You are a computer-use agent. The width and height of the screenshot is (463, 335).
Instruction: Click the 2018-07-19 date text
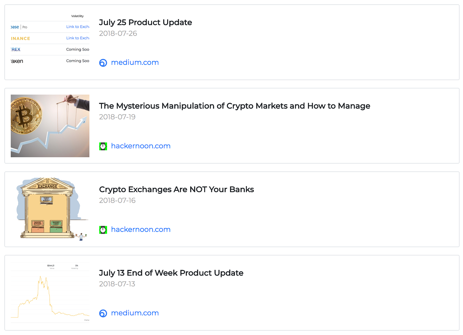click(x=117, y=117)
